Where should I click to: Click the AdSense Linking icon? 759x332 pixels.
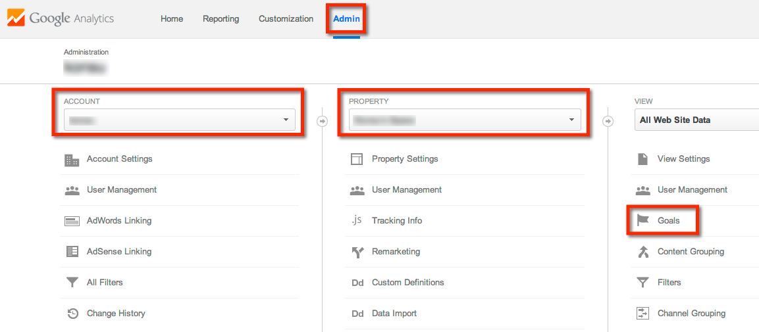(x=72, y=252)
